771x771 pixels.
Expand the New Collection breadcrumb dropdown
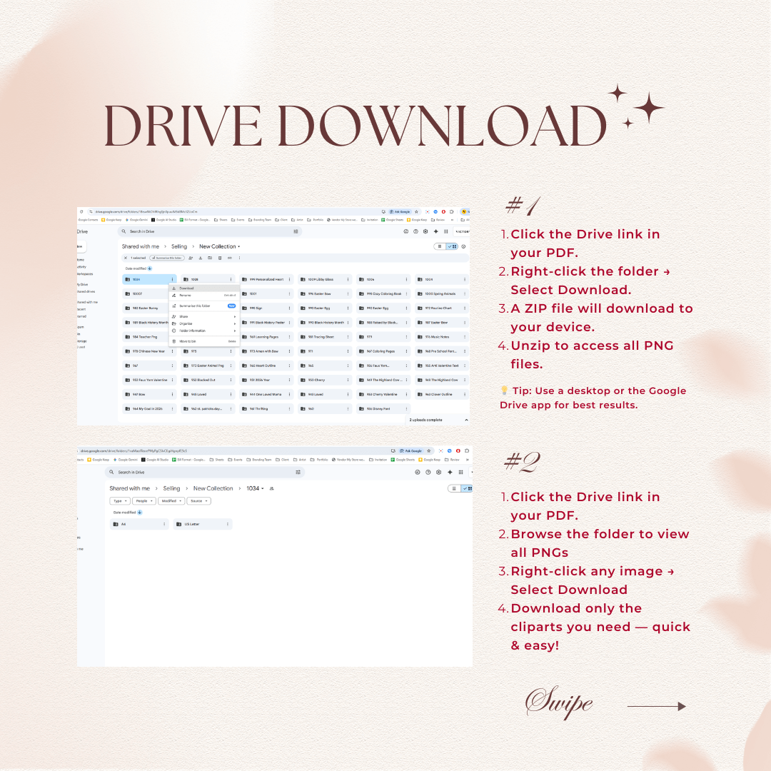click(x=238, y=246)
